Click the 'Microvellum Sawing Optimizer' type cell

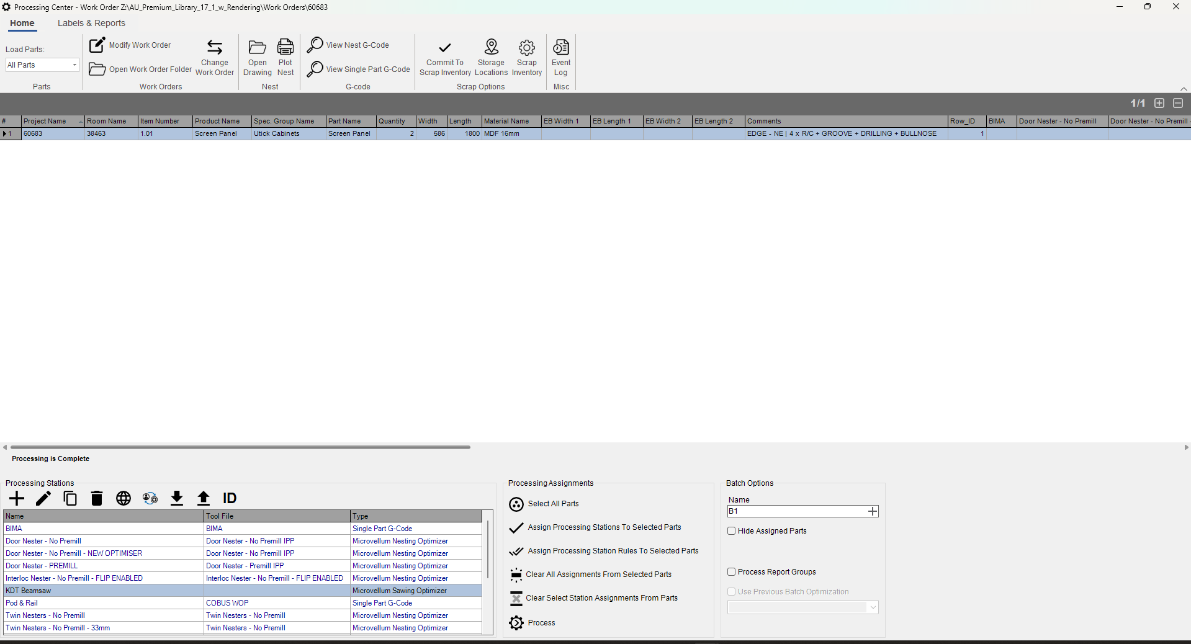point(416,591)
